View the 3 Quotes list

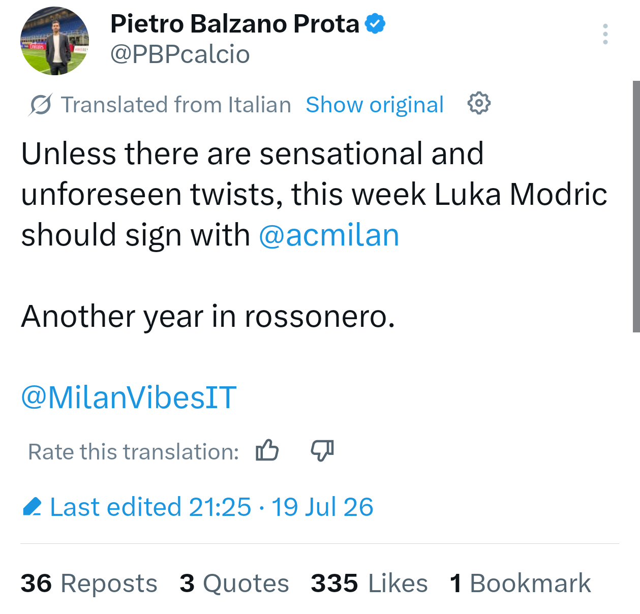234,583
